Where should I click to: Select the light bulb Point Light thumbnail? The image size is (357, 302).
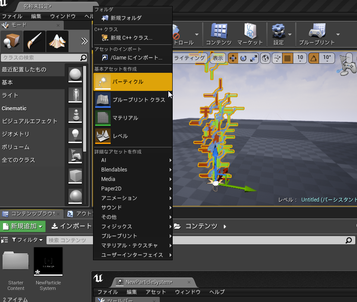[x=75, y=135]
